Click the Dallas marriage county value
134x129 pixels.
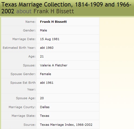(x=45, y=107)
